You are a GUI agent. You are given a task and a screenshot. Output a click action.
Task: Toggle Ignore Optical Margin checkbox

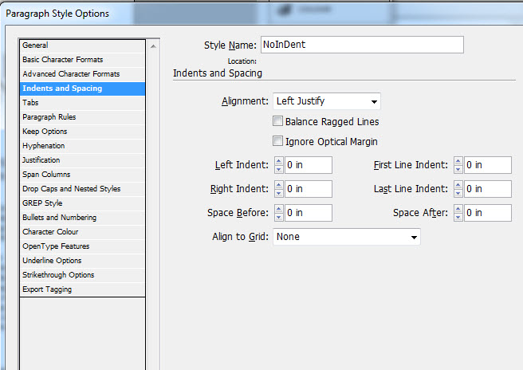[x=278, y=141]
